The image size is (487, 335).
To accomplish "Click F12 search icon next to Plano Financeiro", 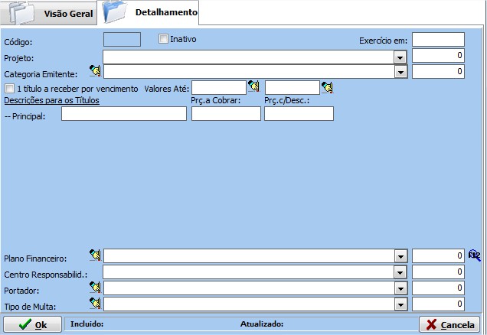I will pos(474,255).
